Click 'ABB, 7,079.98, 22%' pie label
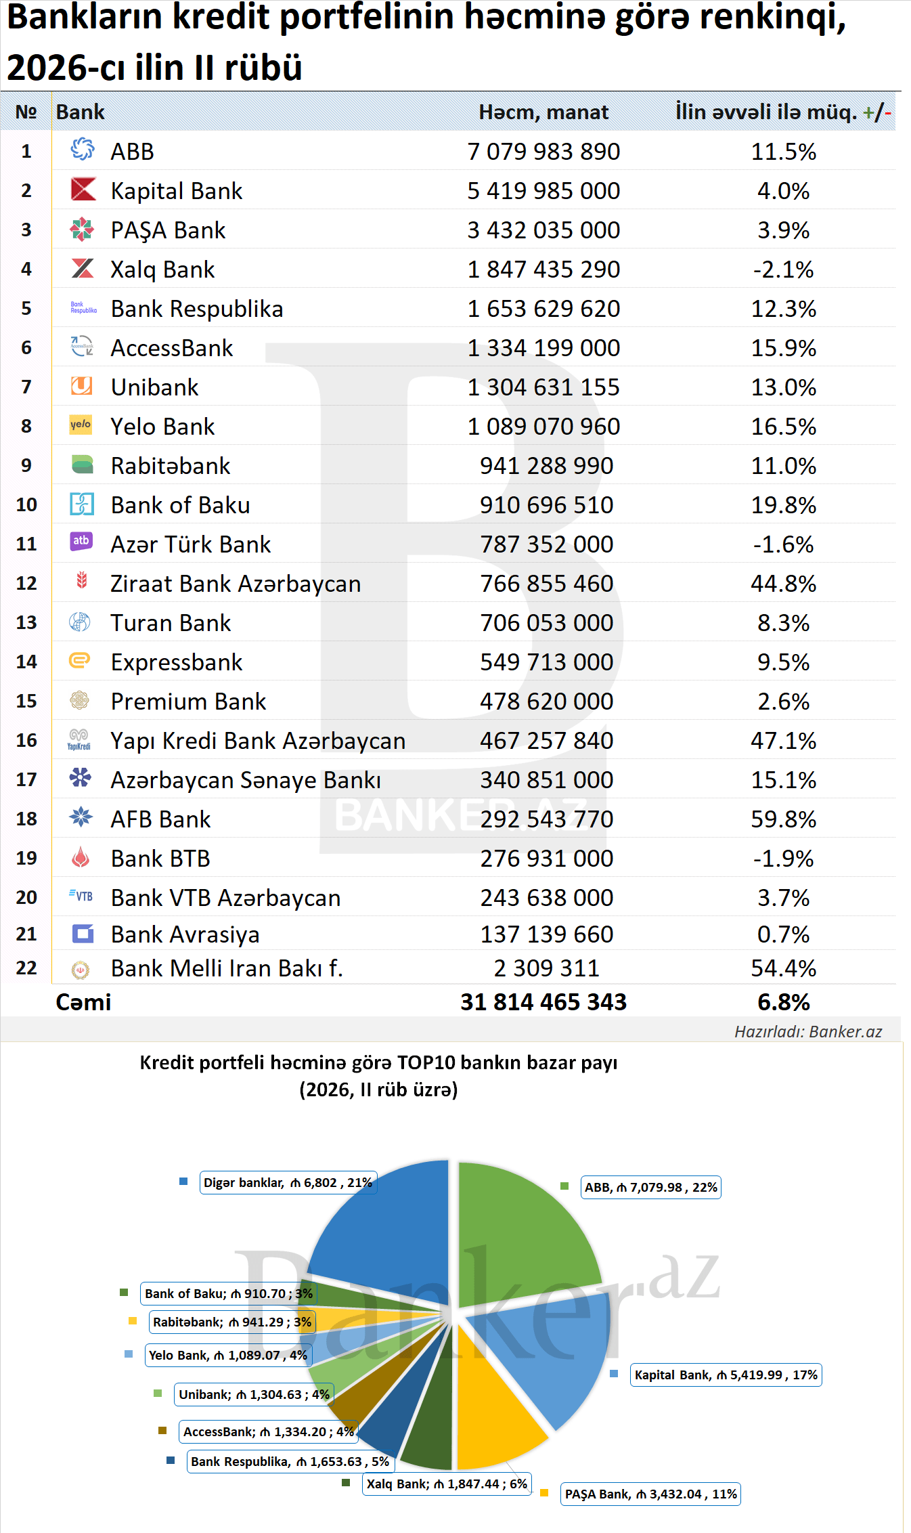911x1533 pixels. click(x=651, y=1187)
